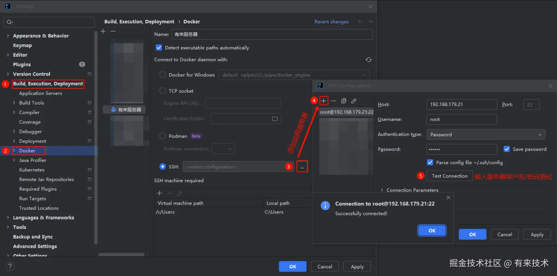The height and width of the screenshot is (276, 557).
Task: Click the settings tree vertical scrollbar
Action: click(x=96, y=137)
